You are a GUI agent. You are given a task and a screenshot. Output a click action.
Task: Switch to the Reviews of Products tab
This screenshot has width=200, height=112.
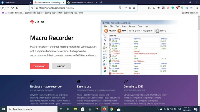point(81,2)
